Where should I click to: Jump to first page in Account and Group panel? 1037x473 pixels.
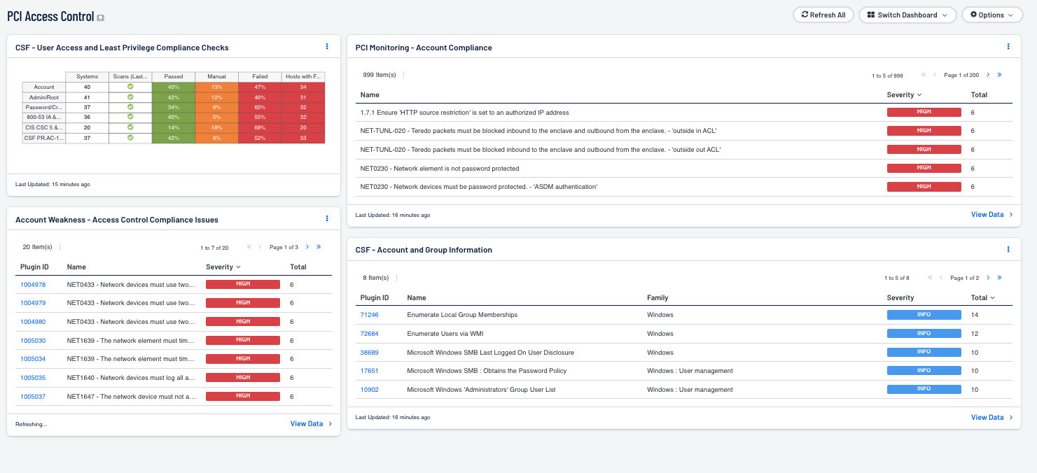click(930, 278)
